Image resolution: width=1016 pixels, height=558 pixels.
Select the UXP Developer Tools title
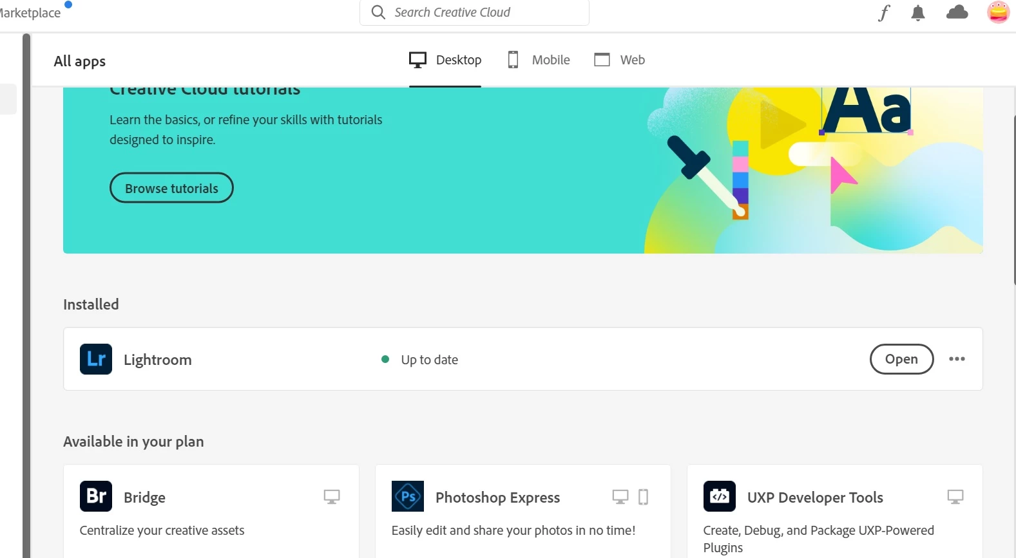point(815,498)
